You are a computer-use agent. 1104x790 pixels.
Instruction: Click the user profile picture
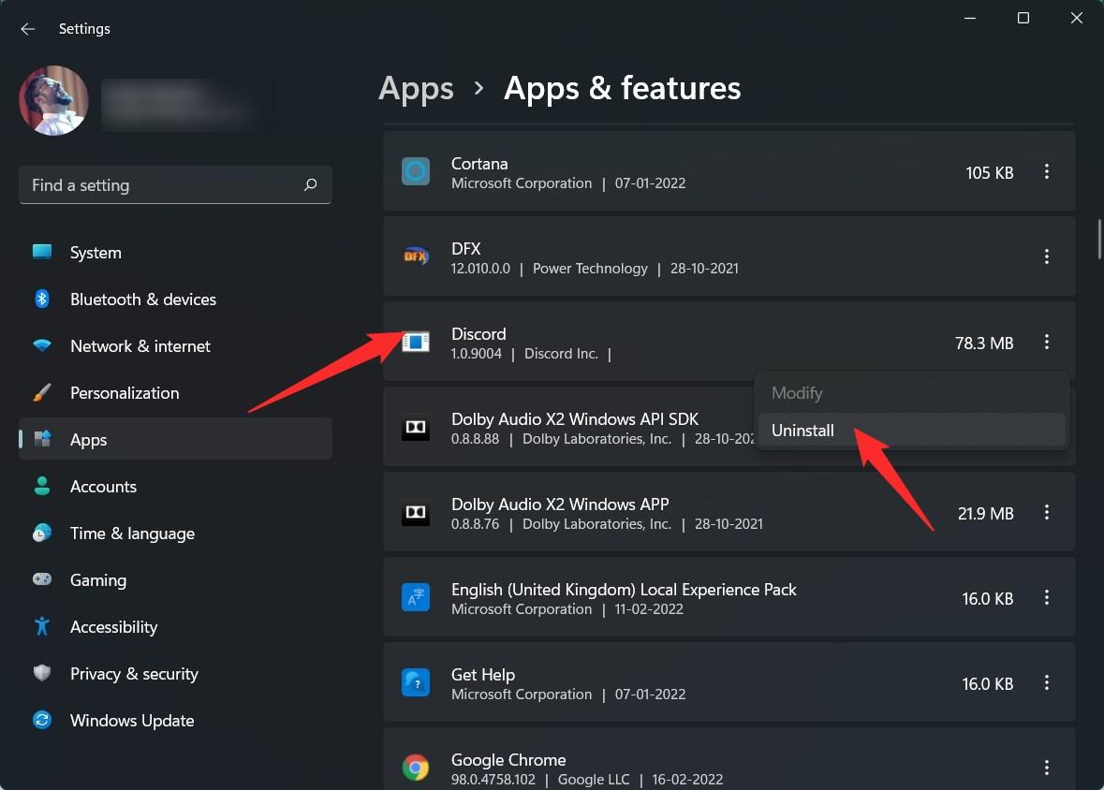[x=53, y=100]
